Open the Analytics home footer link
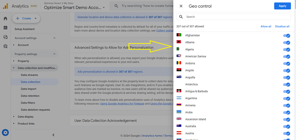This screenshot has height=140, width=296. click(x=152, y=136)
